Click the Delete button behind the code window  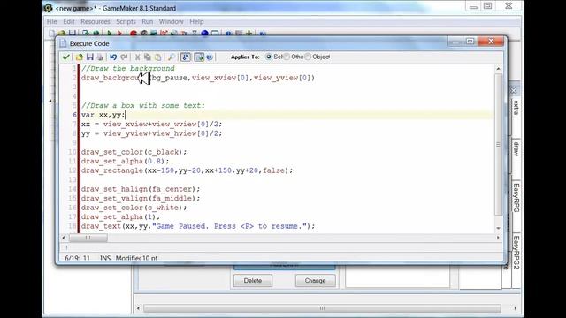(x=253, y=281)
